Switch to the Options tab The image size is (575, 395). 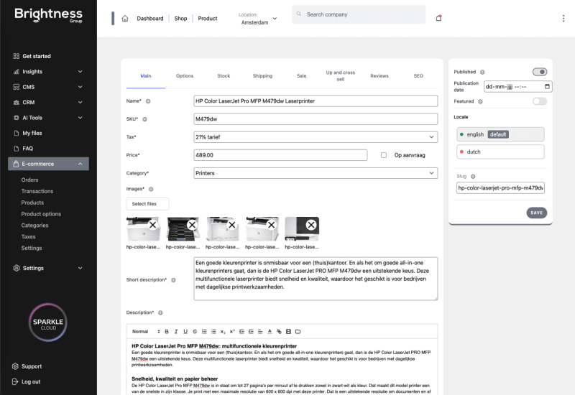tap(185, 76)
